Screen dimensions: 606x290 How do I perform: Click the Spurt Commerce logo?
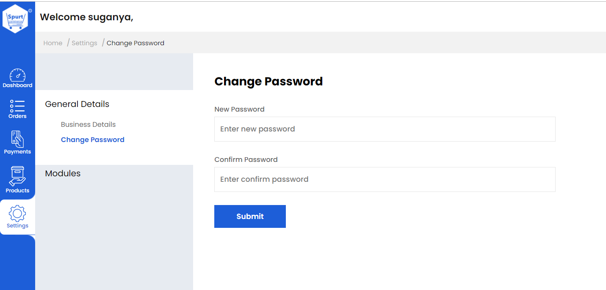coord(15,19)
